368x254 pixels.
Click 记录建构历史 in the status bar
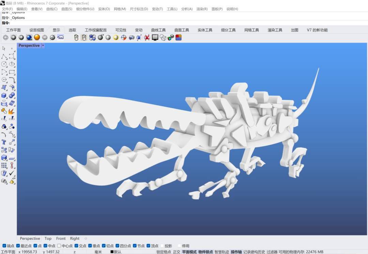[254, 252]
